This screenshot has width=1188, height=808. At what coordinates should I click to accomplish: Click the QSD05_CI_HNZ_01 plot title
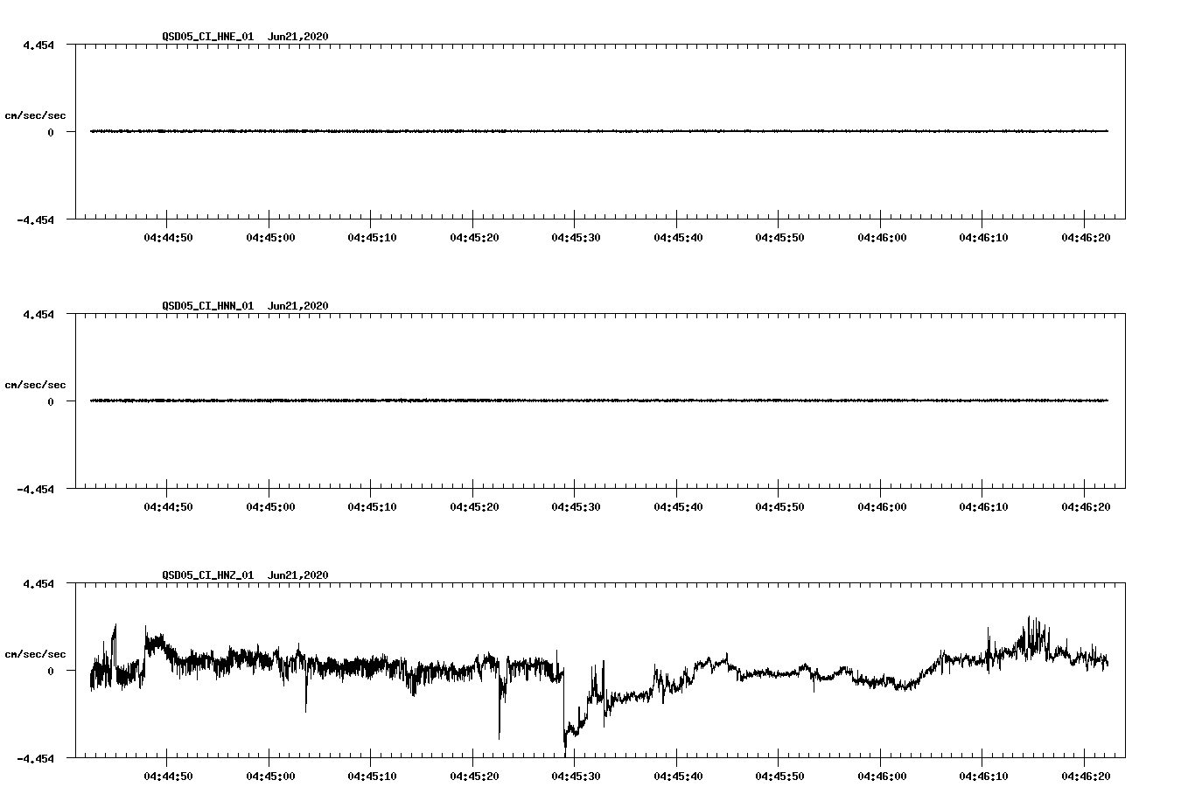point(245,575)
